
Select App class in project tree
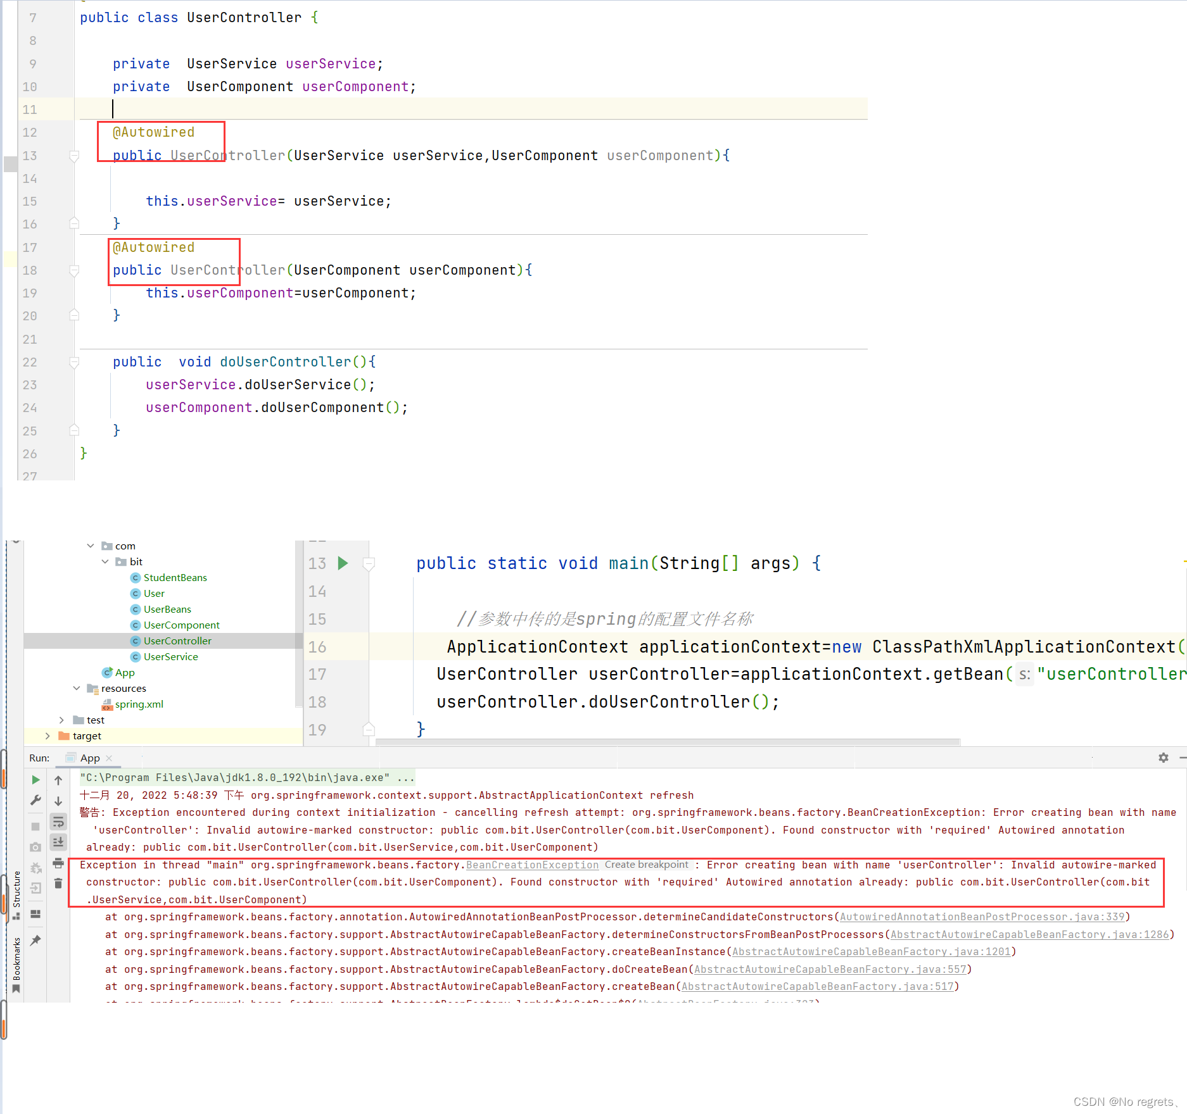click(118, 672)
